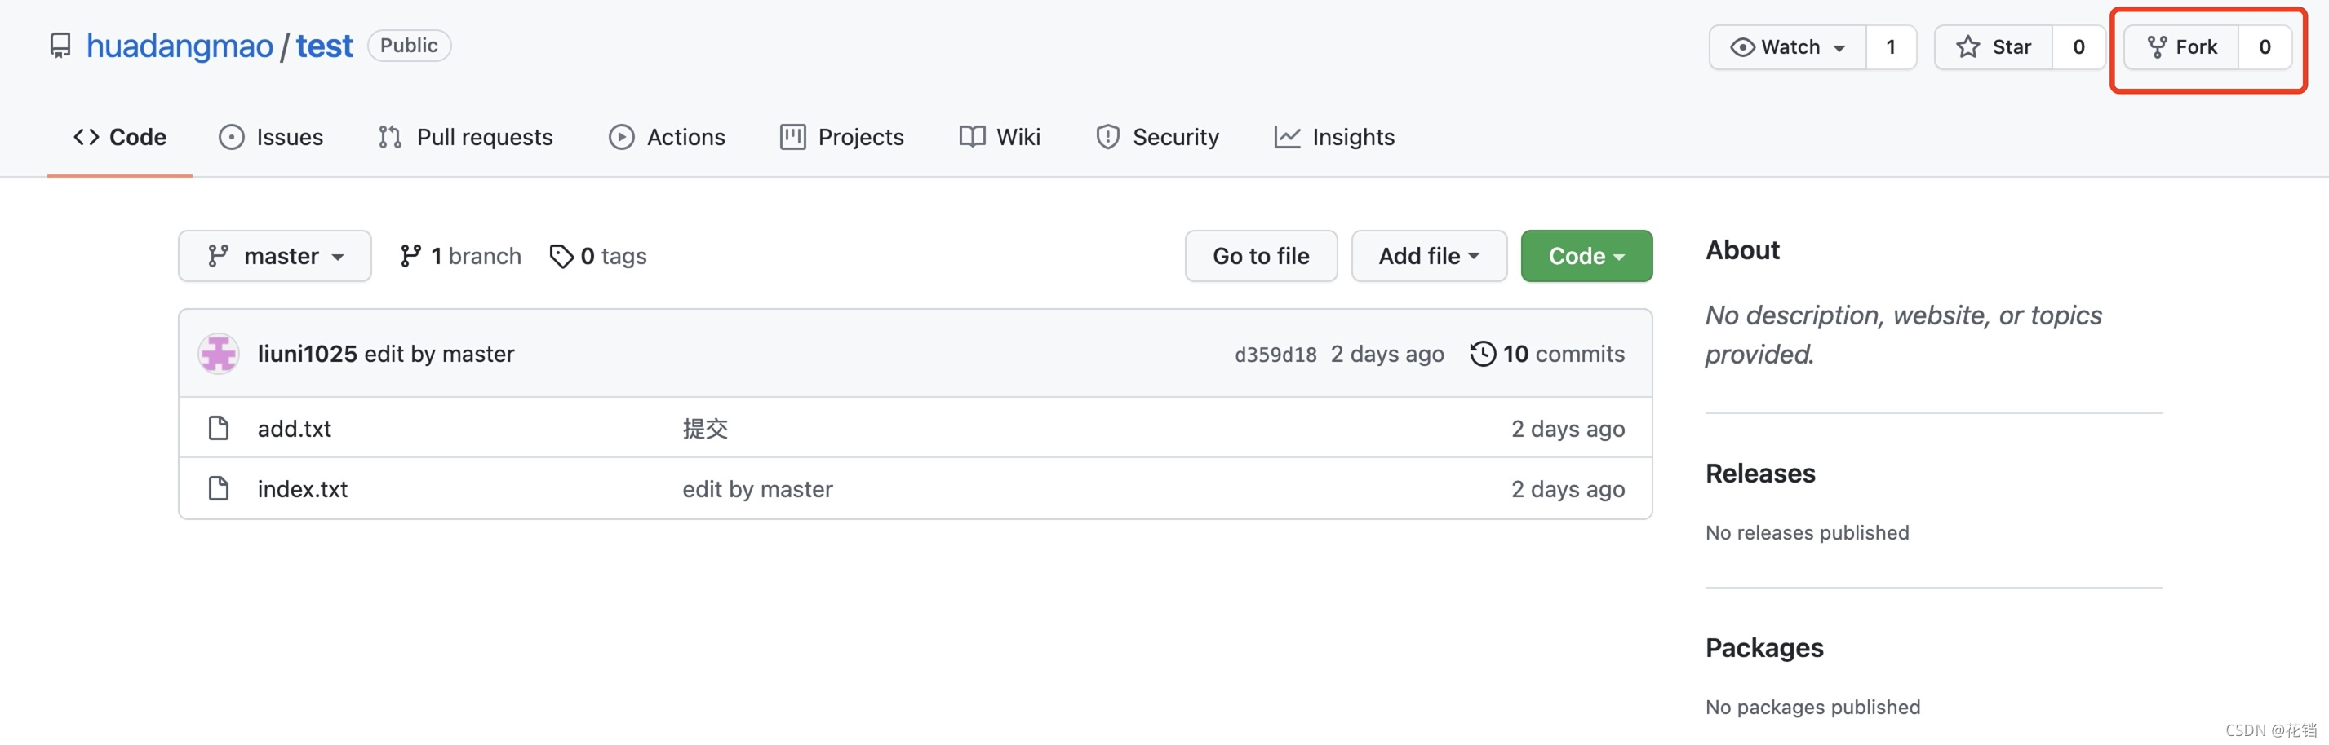The height and width of the screenshot is (745, 2329).
Task: Open commit d359d18 hash link
Action: [1275, 355]
